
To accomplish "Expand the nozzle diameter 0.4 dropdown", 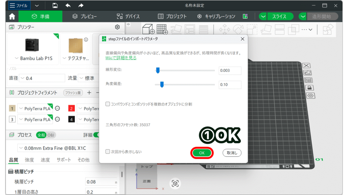I will coord(42,78).
